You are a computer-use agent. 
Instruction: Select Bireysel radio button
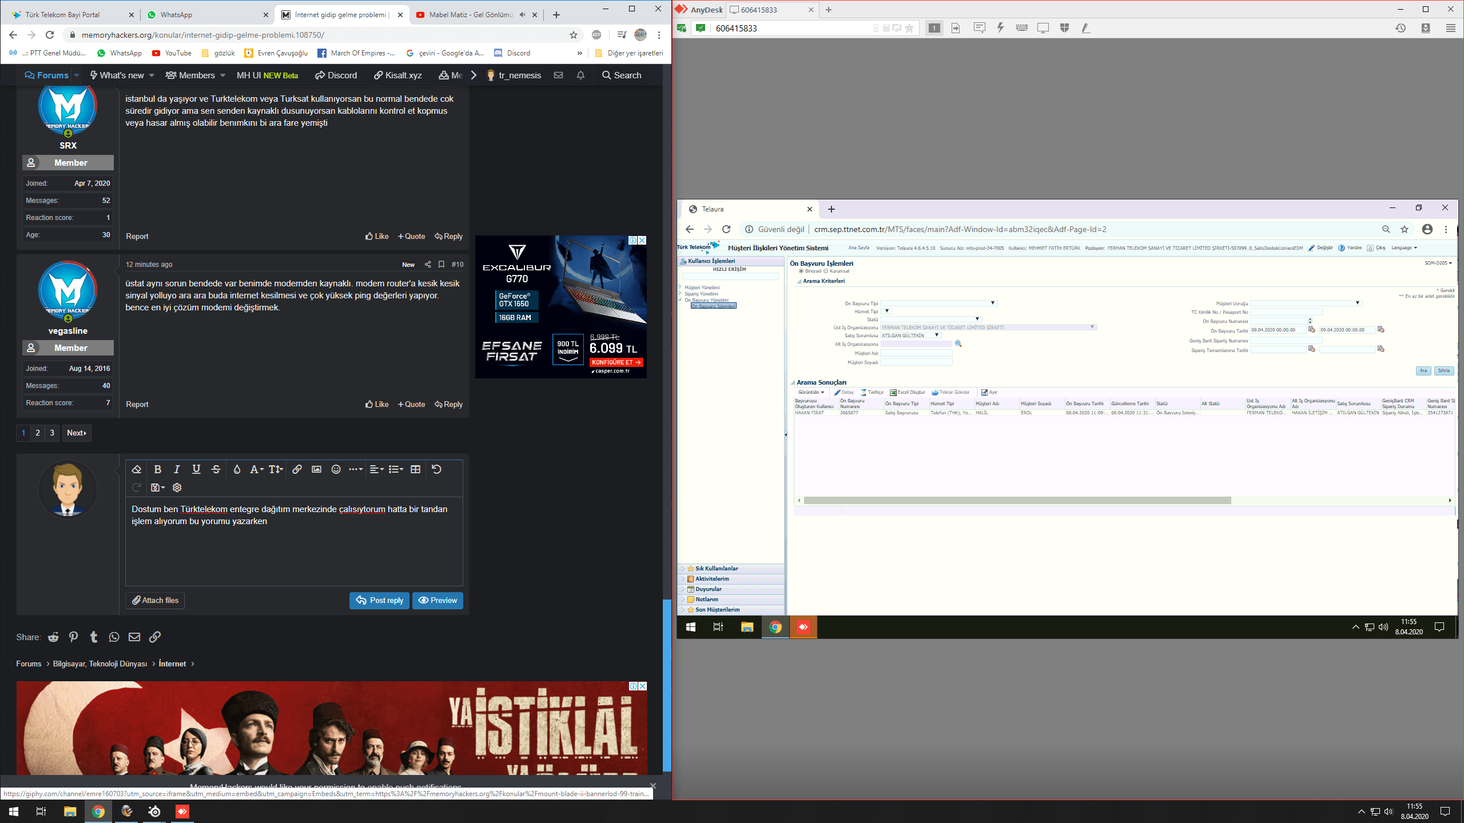click(x=801, y=271)
